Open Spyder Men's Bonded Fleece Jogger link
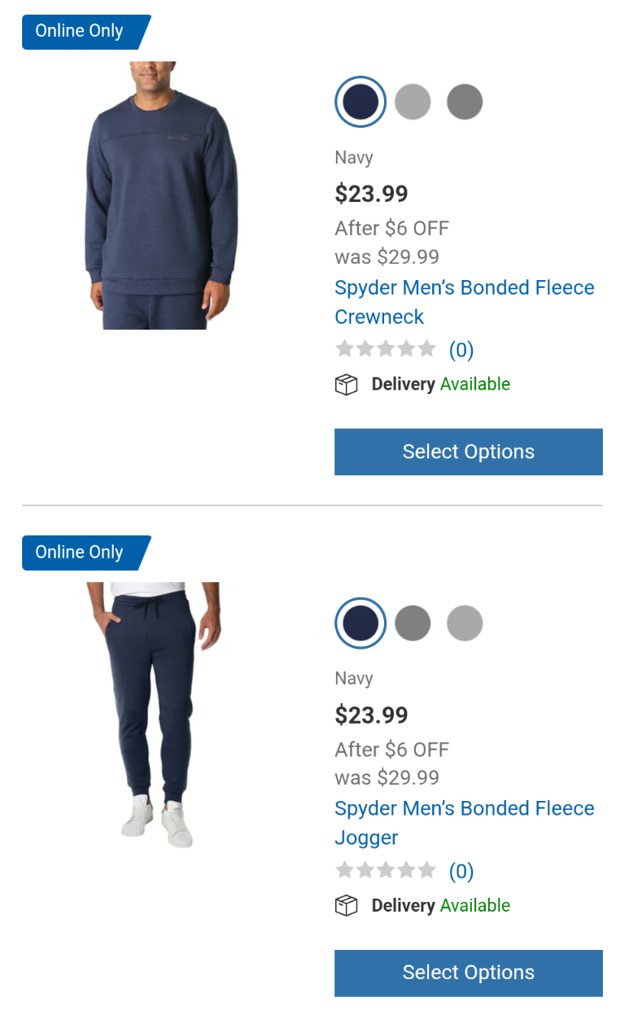 (465, 823)
